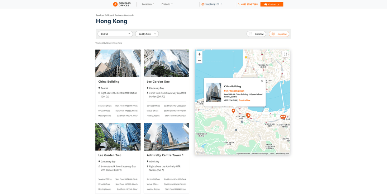This screenshot has height=195, width=387.
Task: Open the Lee Garden One building photo
Action: [x=166, y=63]
